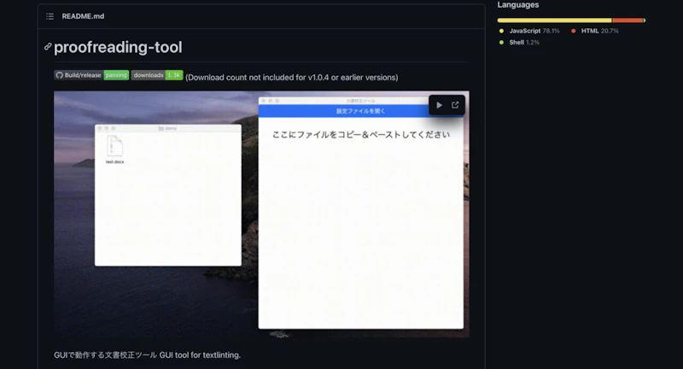Click the download count note text
683x369 pixels.
pos(292,78)
